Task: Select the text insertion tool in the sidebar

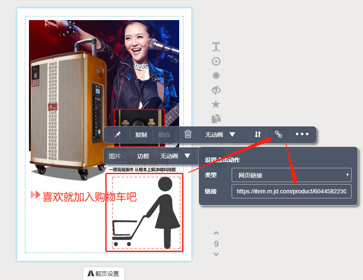Action: (x=216, y=46)
